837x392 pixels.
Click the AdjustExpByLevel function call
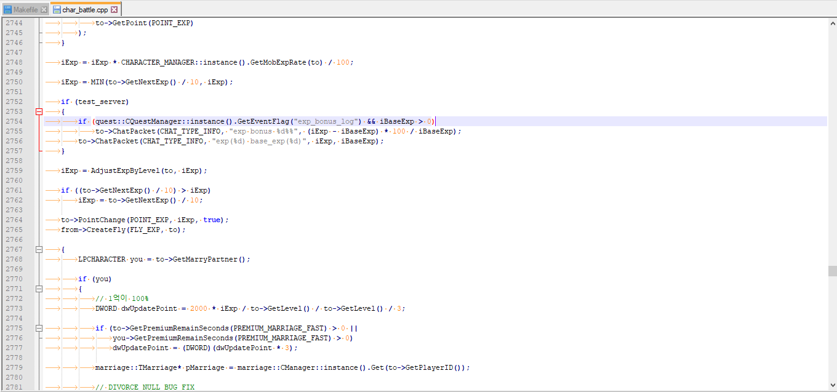click(x=148, y=170)
